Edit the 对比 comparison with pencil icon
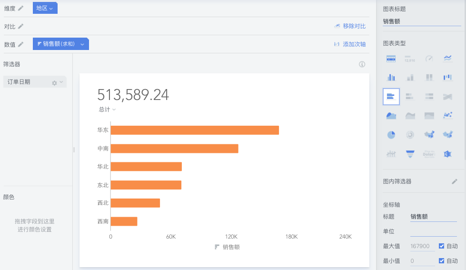Viewport: 466px width, 270px height. point(20,27)
